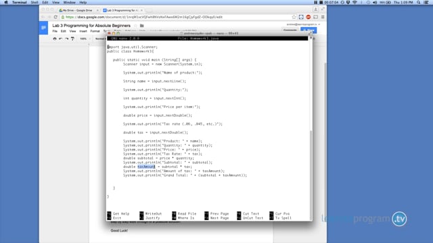Open the Terminal View menu
The width and height of the screenshot is (433, 243).
(x=55, y=2)
